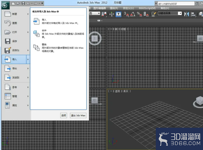Select 打开 (Open) in application menu
This screenshot has width=203, height=150.
(x=14, y=32)
